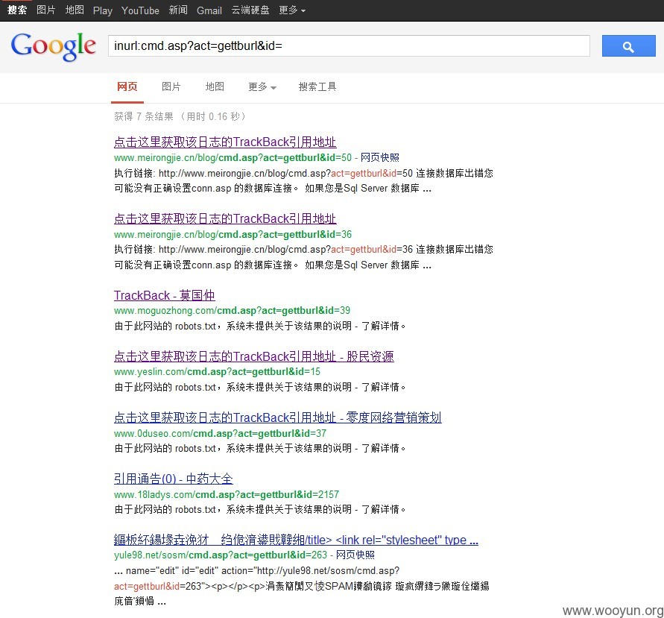Click URL www.meirongjie.cn/blog/cmd.asp?act=gettburl&id=50
This screenshot has height=618, width=664.
click(233, 157)
